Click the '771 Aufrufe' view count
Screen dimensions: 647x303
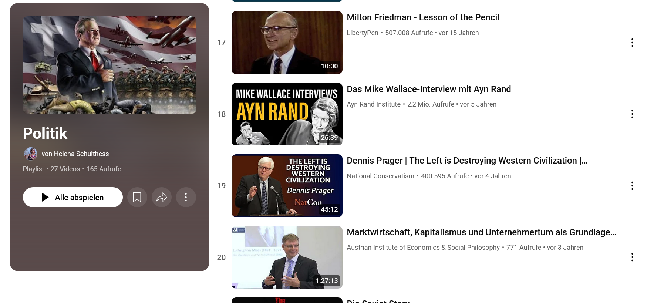click(x=524, y=248)
